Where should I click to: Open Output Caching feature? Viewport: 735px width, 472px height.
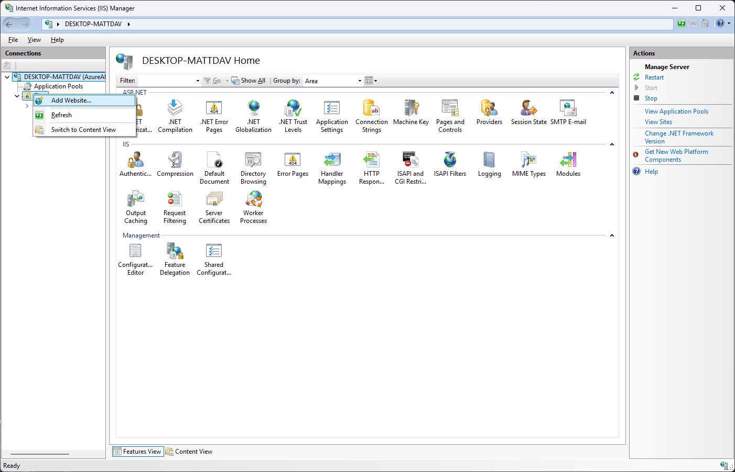[x=136, y=207]
